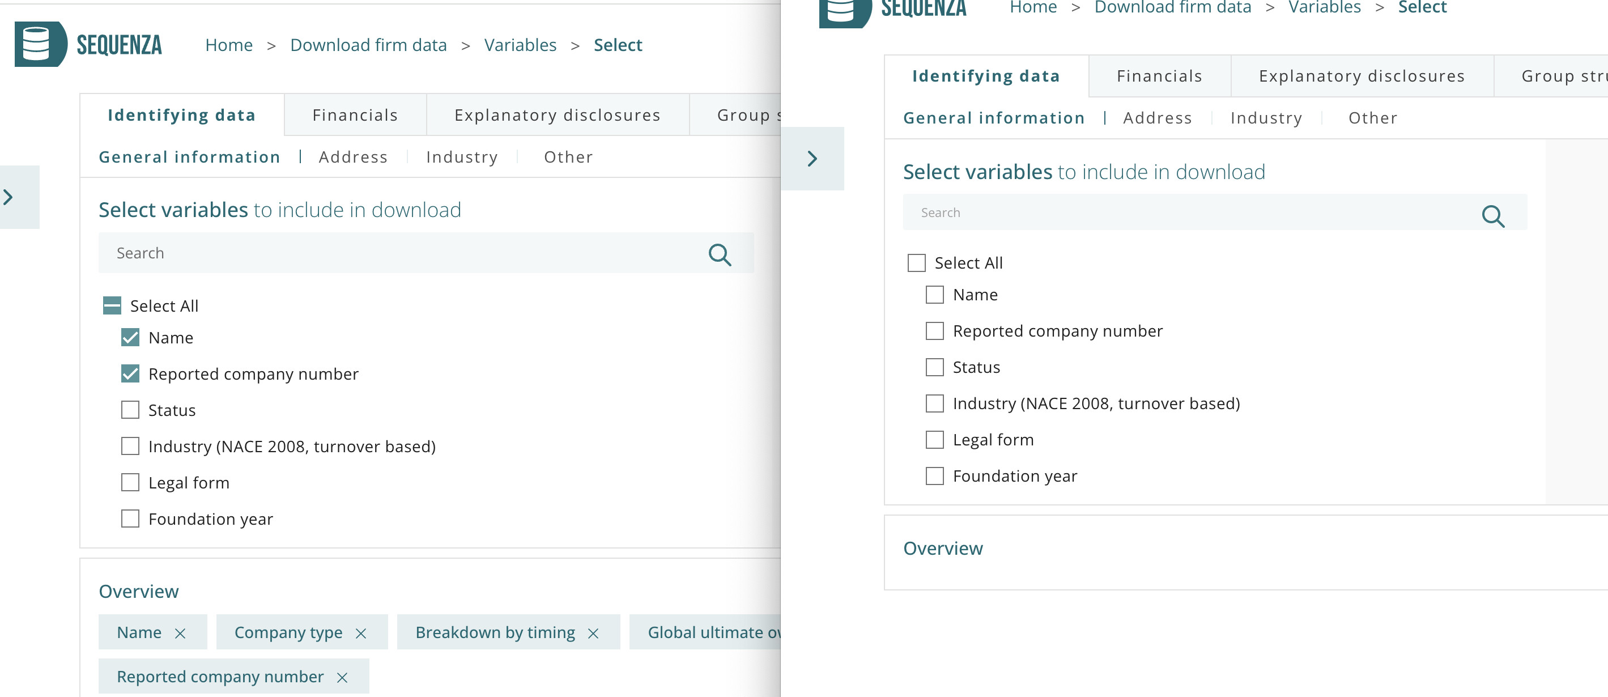This screenshot has width=1608, height=697.
Task: Click the search magnifier icon in right panel
Action: 1492,216
